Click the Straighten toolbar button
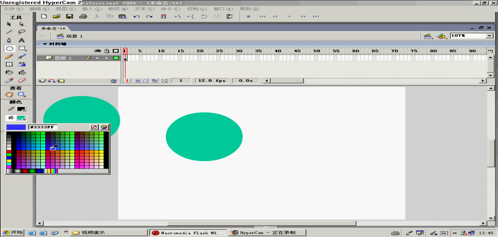 [x=190, y=17]
